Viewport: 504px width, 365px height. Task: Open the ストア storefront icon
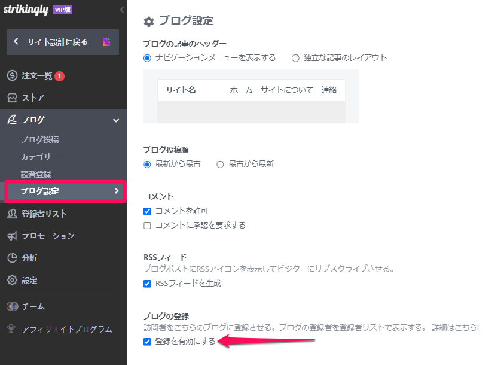coord(12,98)
